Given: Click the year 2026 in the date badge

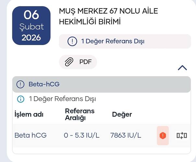Looking at the screenshot, I should click(31, 38).
